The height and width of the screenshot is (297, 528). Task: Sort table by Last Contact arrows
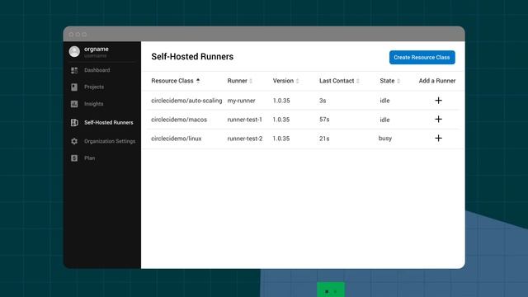tap(358, 81)
